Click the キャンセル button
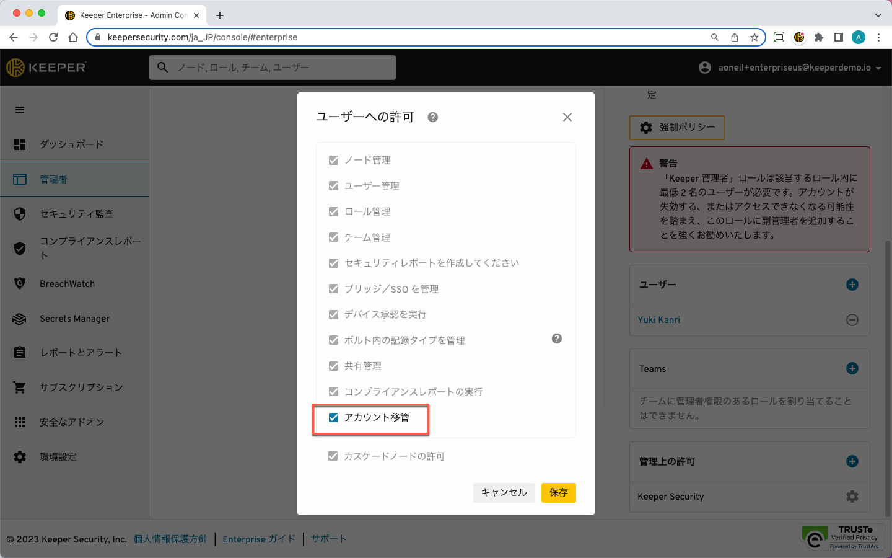This screenshot has width=892, height=558. (504, 492)
